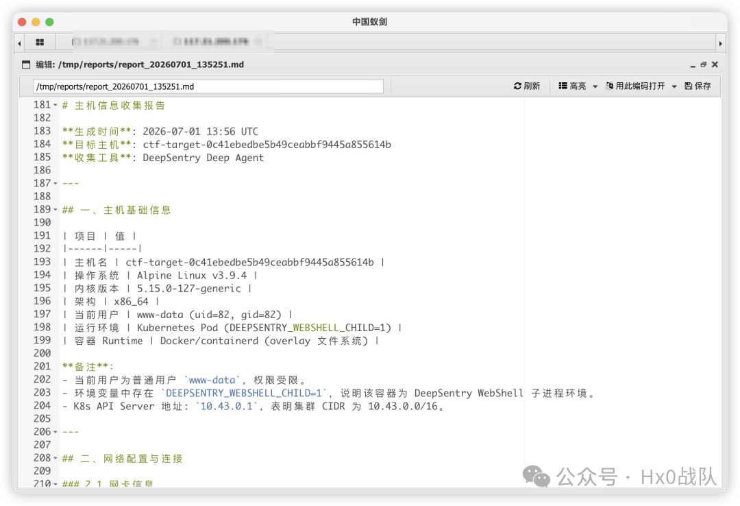Click the '**备注**' line
This screenshot has height=506, width=740.
88,367
